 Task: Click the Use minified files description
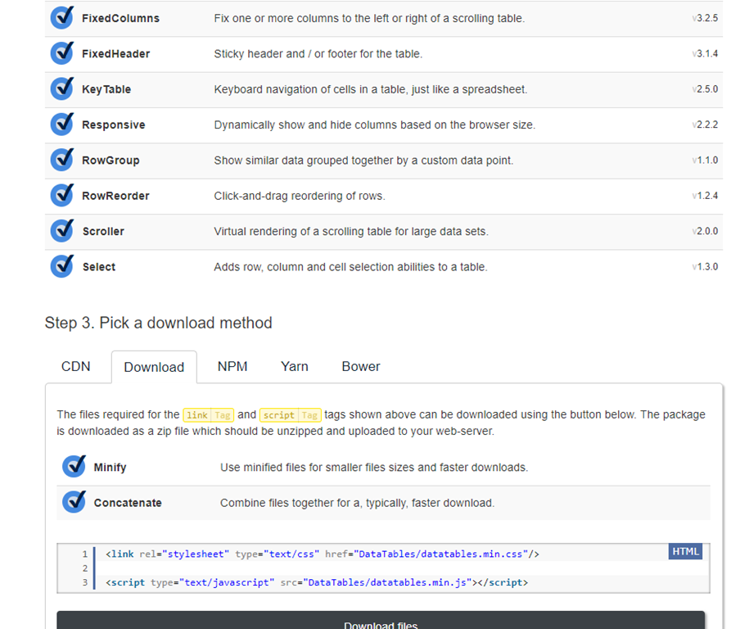coord(374,467)
